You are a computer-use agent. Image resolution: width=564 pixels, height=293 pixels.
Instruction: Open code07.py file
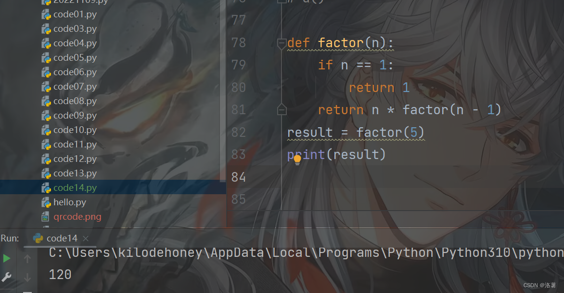click(x=75, y=86)
